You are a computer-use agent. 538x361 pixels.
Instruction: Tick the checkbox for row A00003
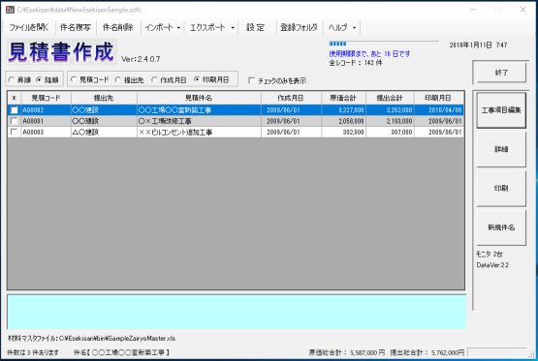pyautogui.click(x=15, y=132)
